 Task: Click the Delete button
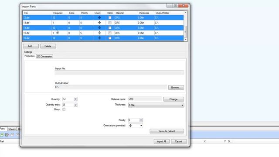pyautogui.click(x=48, y=46)
